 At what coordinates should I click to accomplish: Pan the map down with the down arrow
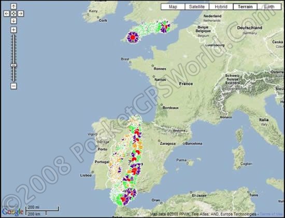(x=13, y=21)
